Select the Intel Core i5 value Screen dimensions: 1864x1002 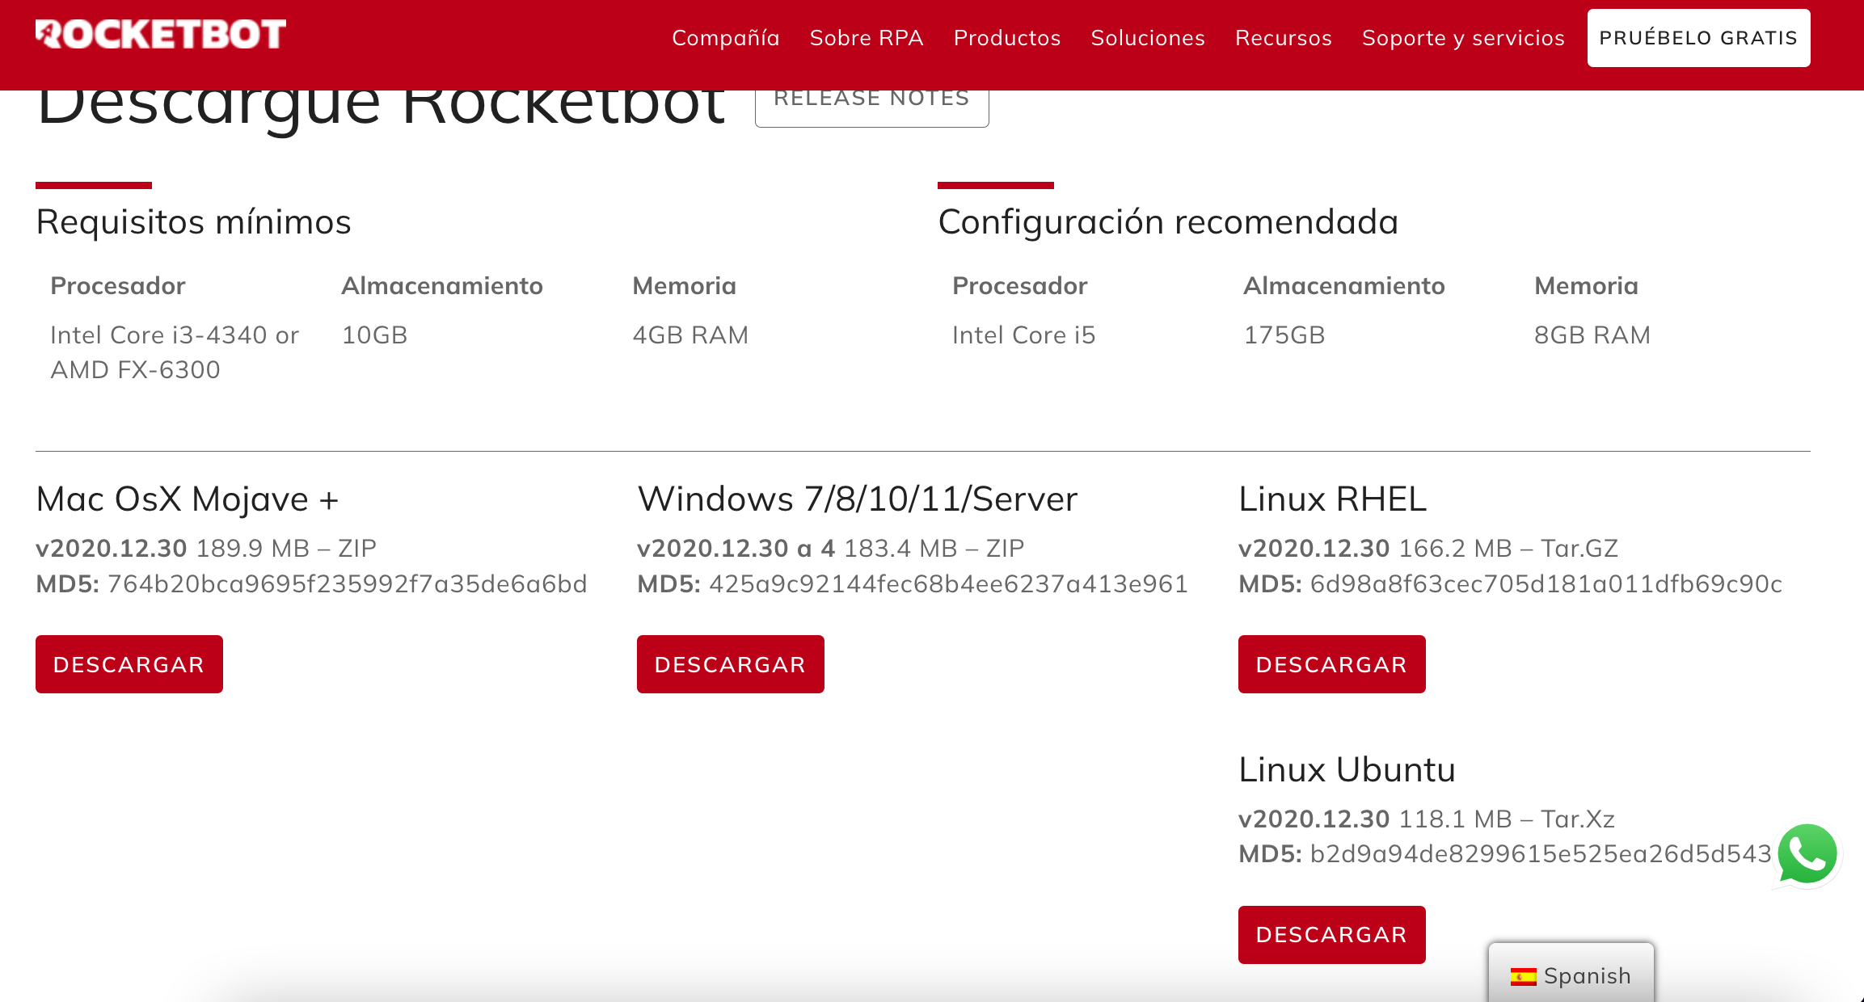point(1023,335)
